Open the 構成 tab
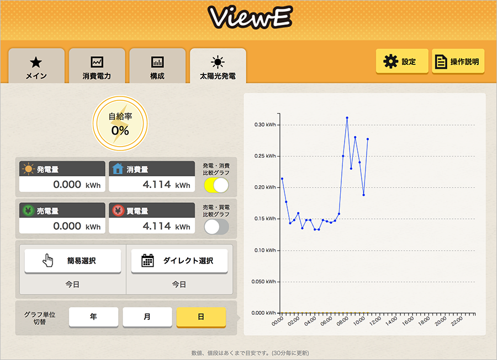The width and height of the screenshot is (497, 360). [157, 66]
